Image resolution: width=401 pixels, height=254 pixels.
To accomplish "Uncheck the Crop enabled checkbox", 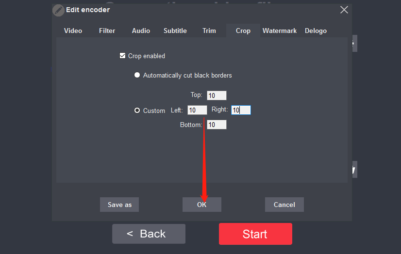I will point(122,56).
